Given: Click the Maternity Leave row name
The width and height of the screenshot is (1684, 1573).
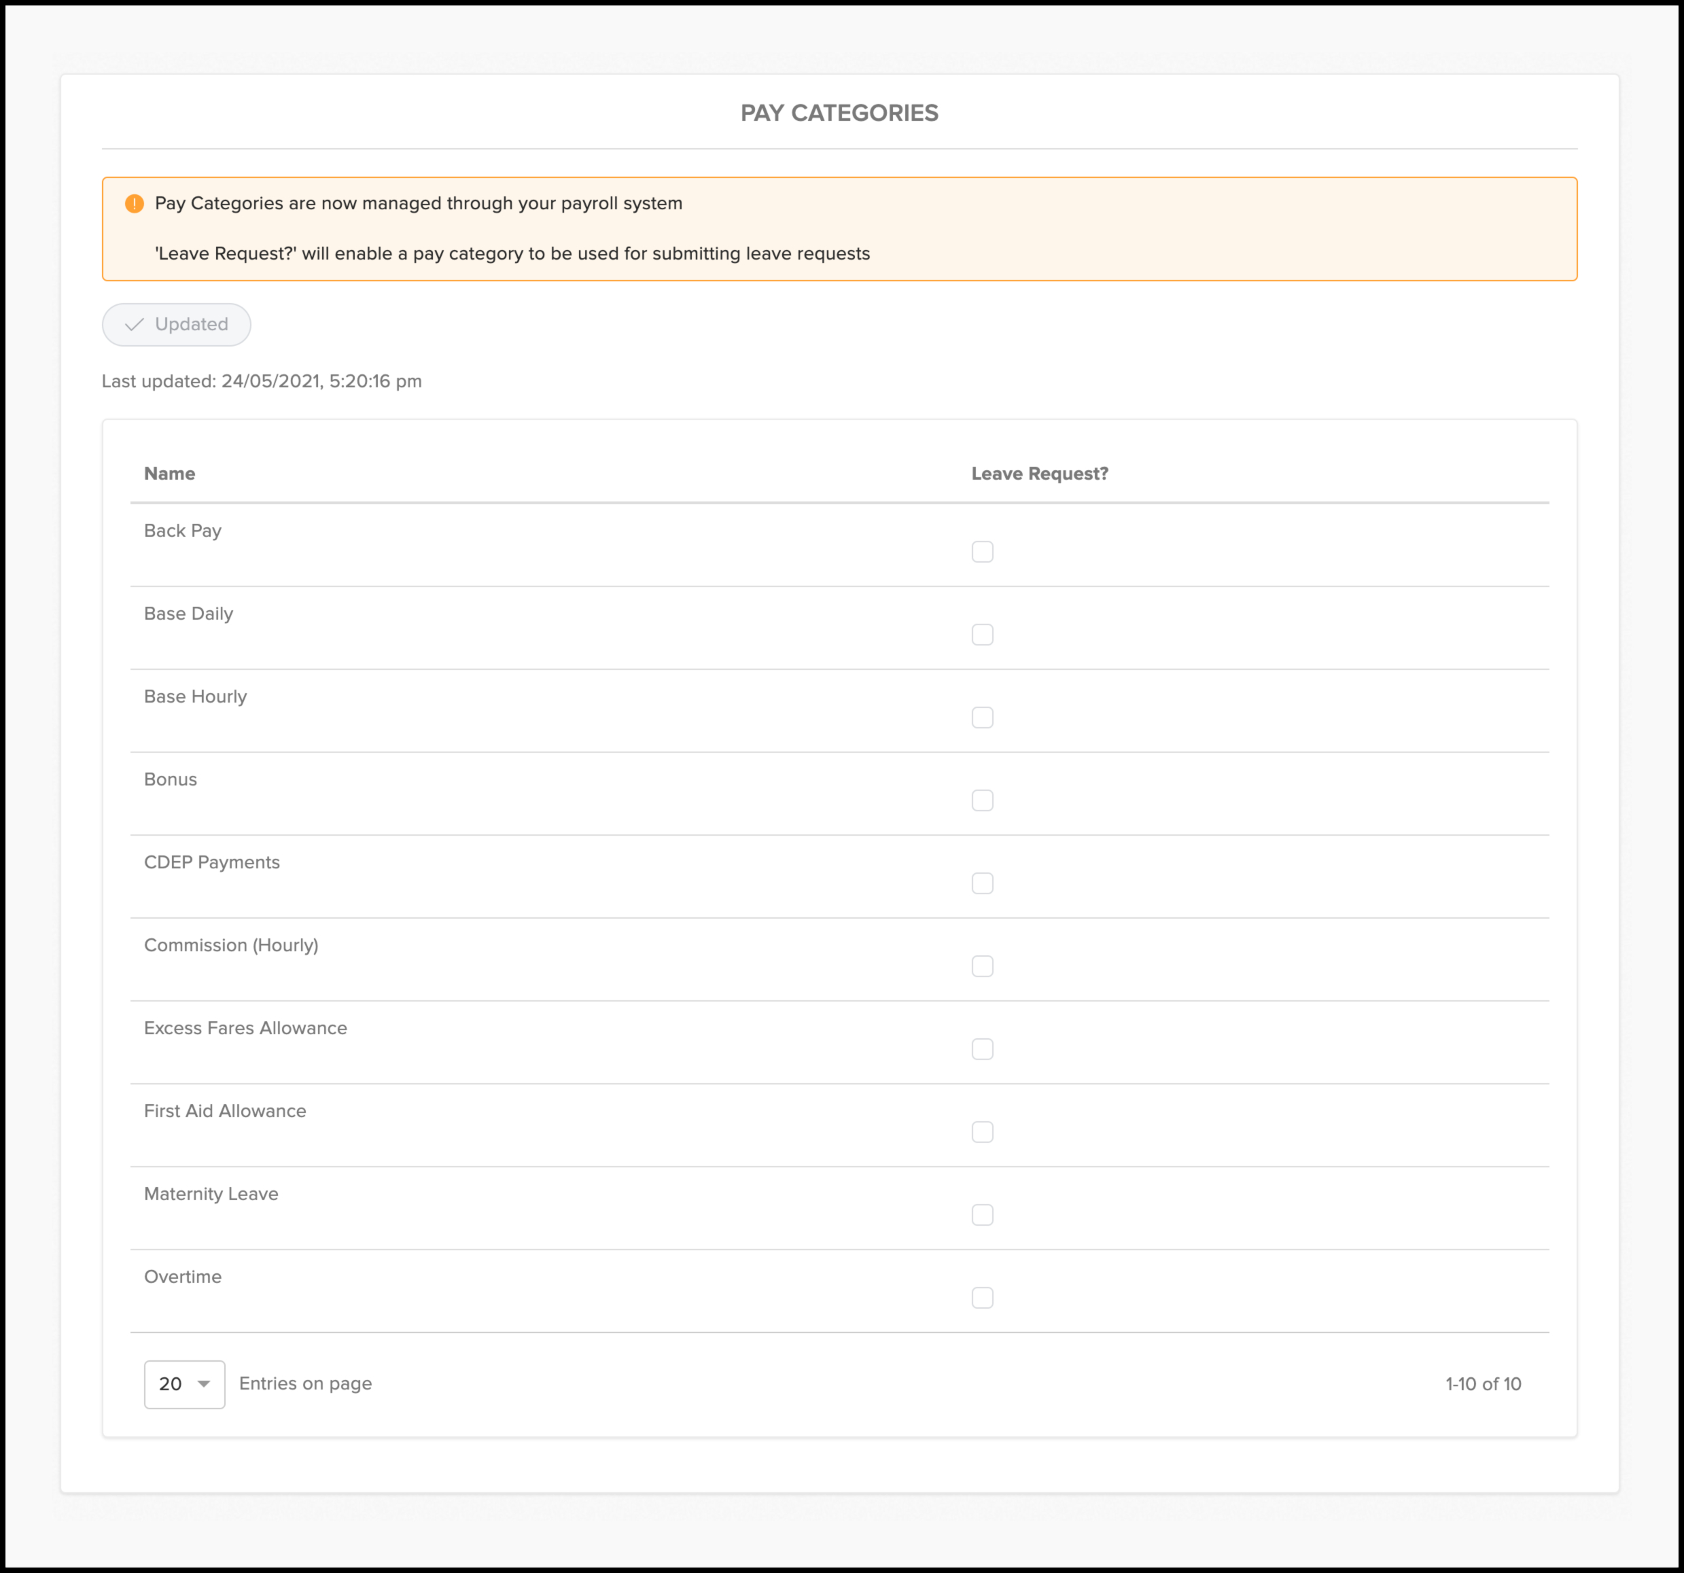Looking at the screenshot, I should pos(211,1194).
